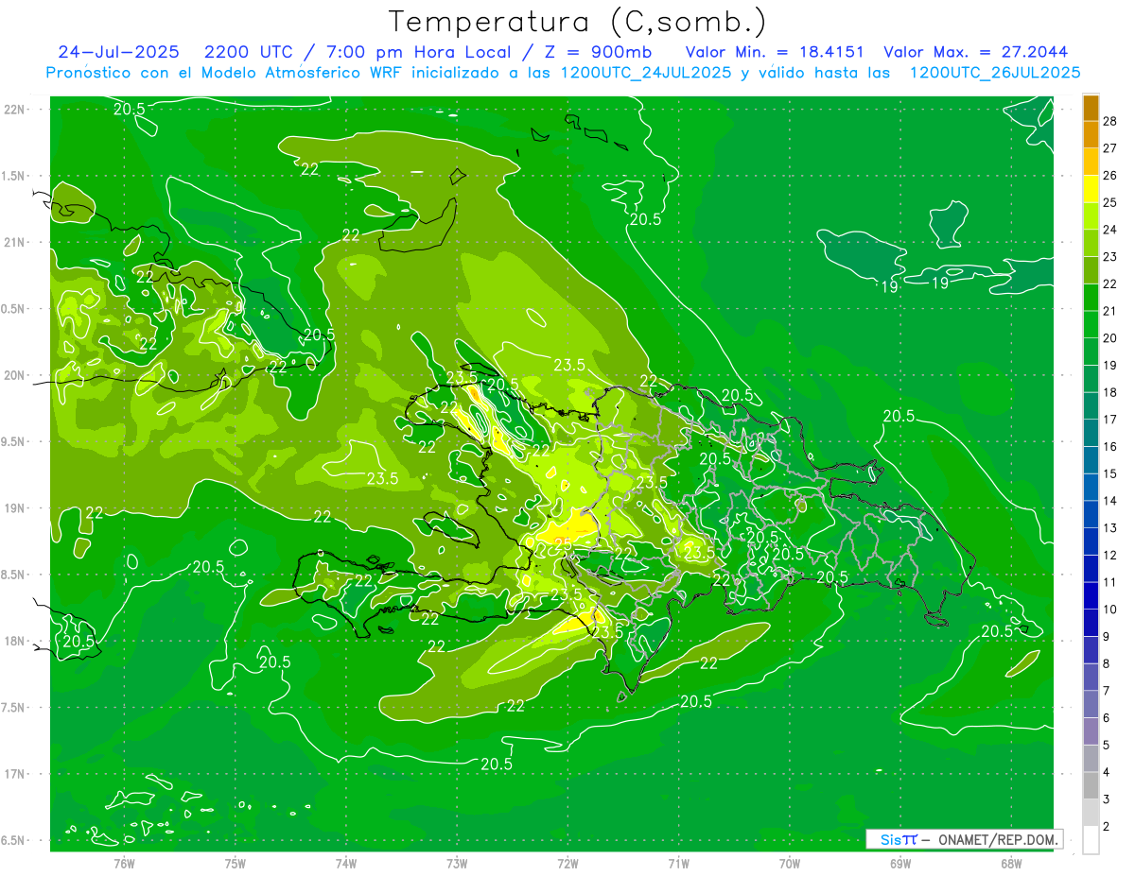Viewport: 1135px width, 876px height.
Task: Click legend label 23 on the color bar
Action: (x=1110, y=257)
